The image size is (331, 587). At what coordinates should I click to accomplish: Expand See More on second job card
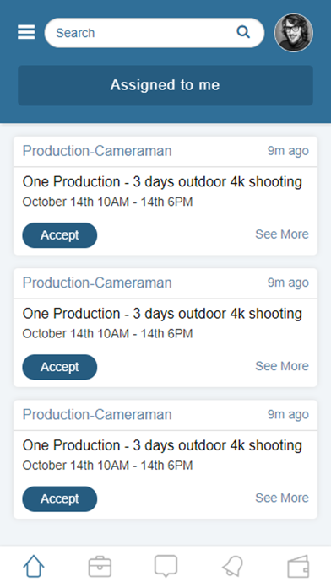click(282, 366)
